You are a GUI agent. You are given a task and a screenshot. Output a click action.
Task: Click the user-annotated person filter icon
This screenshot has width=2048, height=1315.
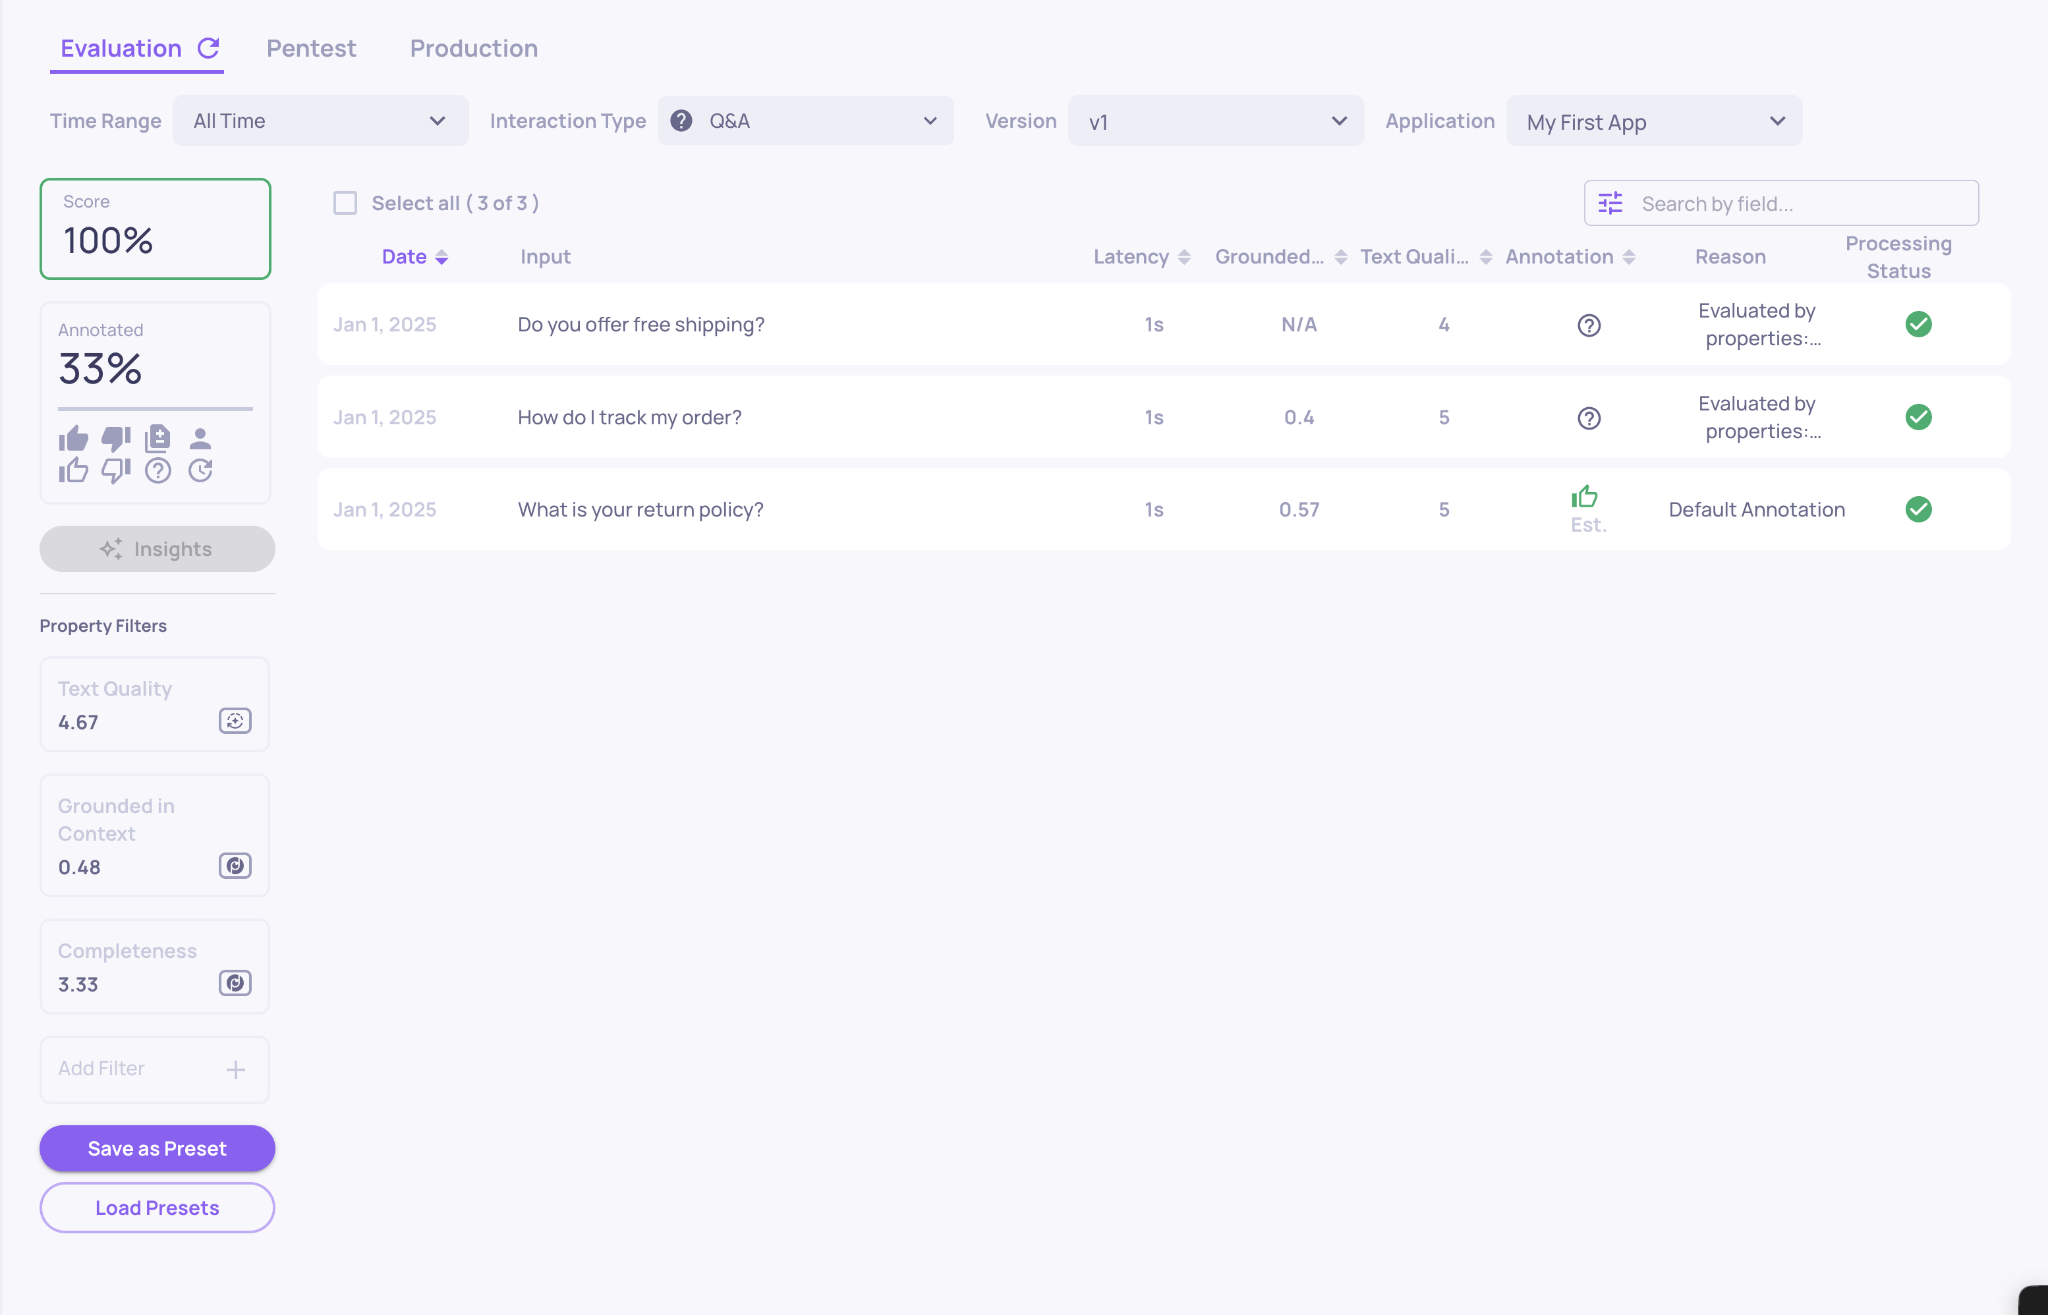pyautogui.click(x=200, y=439)
